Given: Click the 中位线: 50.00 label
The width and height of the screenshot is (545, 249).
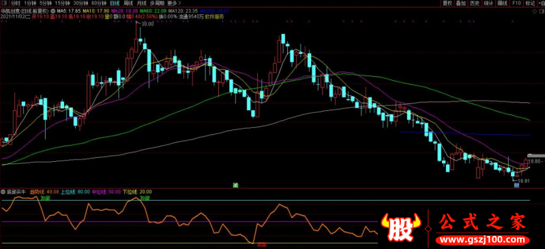Looking at the screenshot, I should tap(106, 191).
